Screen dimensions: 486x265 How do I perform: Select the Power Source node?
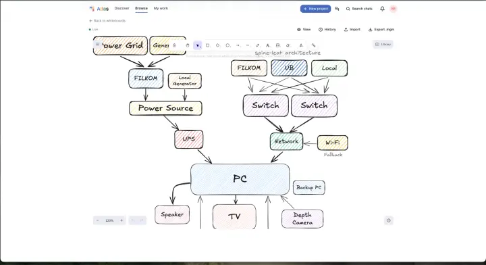[x=165, y=108]
